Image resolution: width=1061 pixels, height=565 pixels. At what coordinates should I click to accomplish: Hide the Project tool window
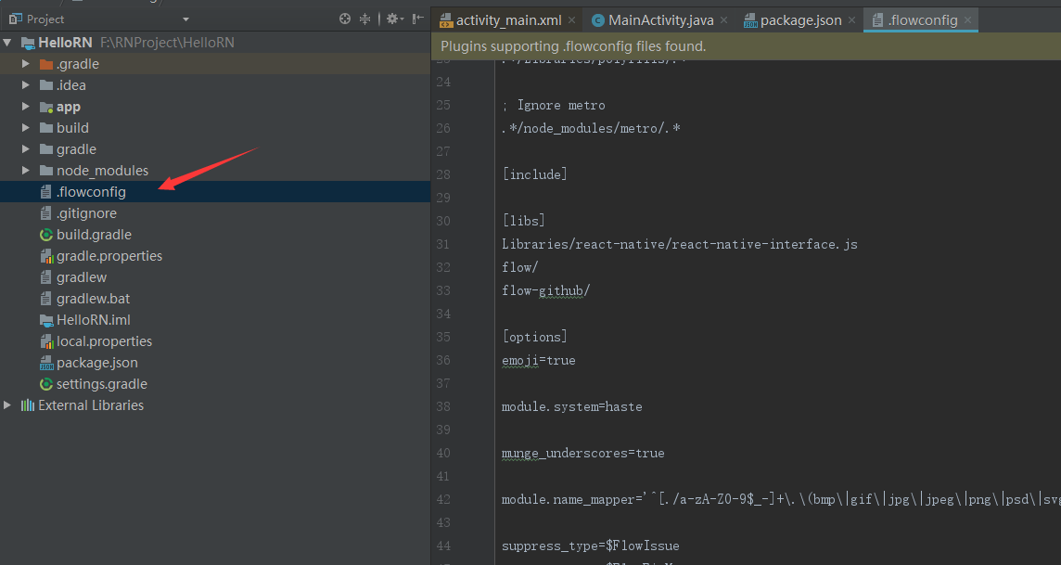pos(418,19)
